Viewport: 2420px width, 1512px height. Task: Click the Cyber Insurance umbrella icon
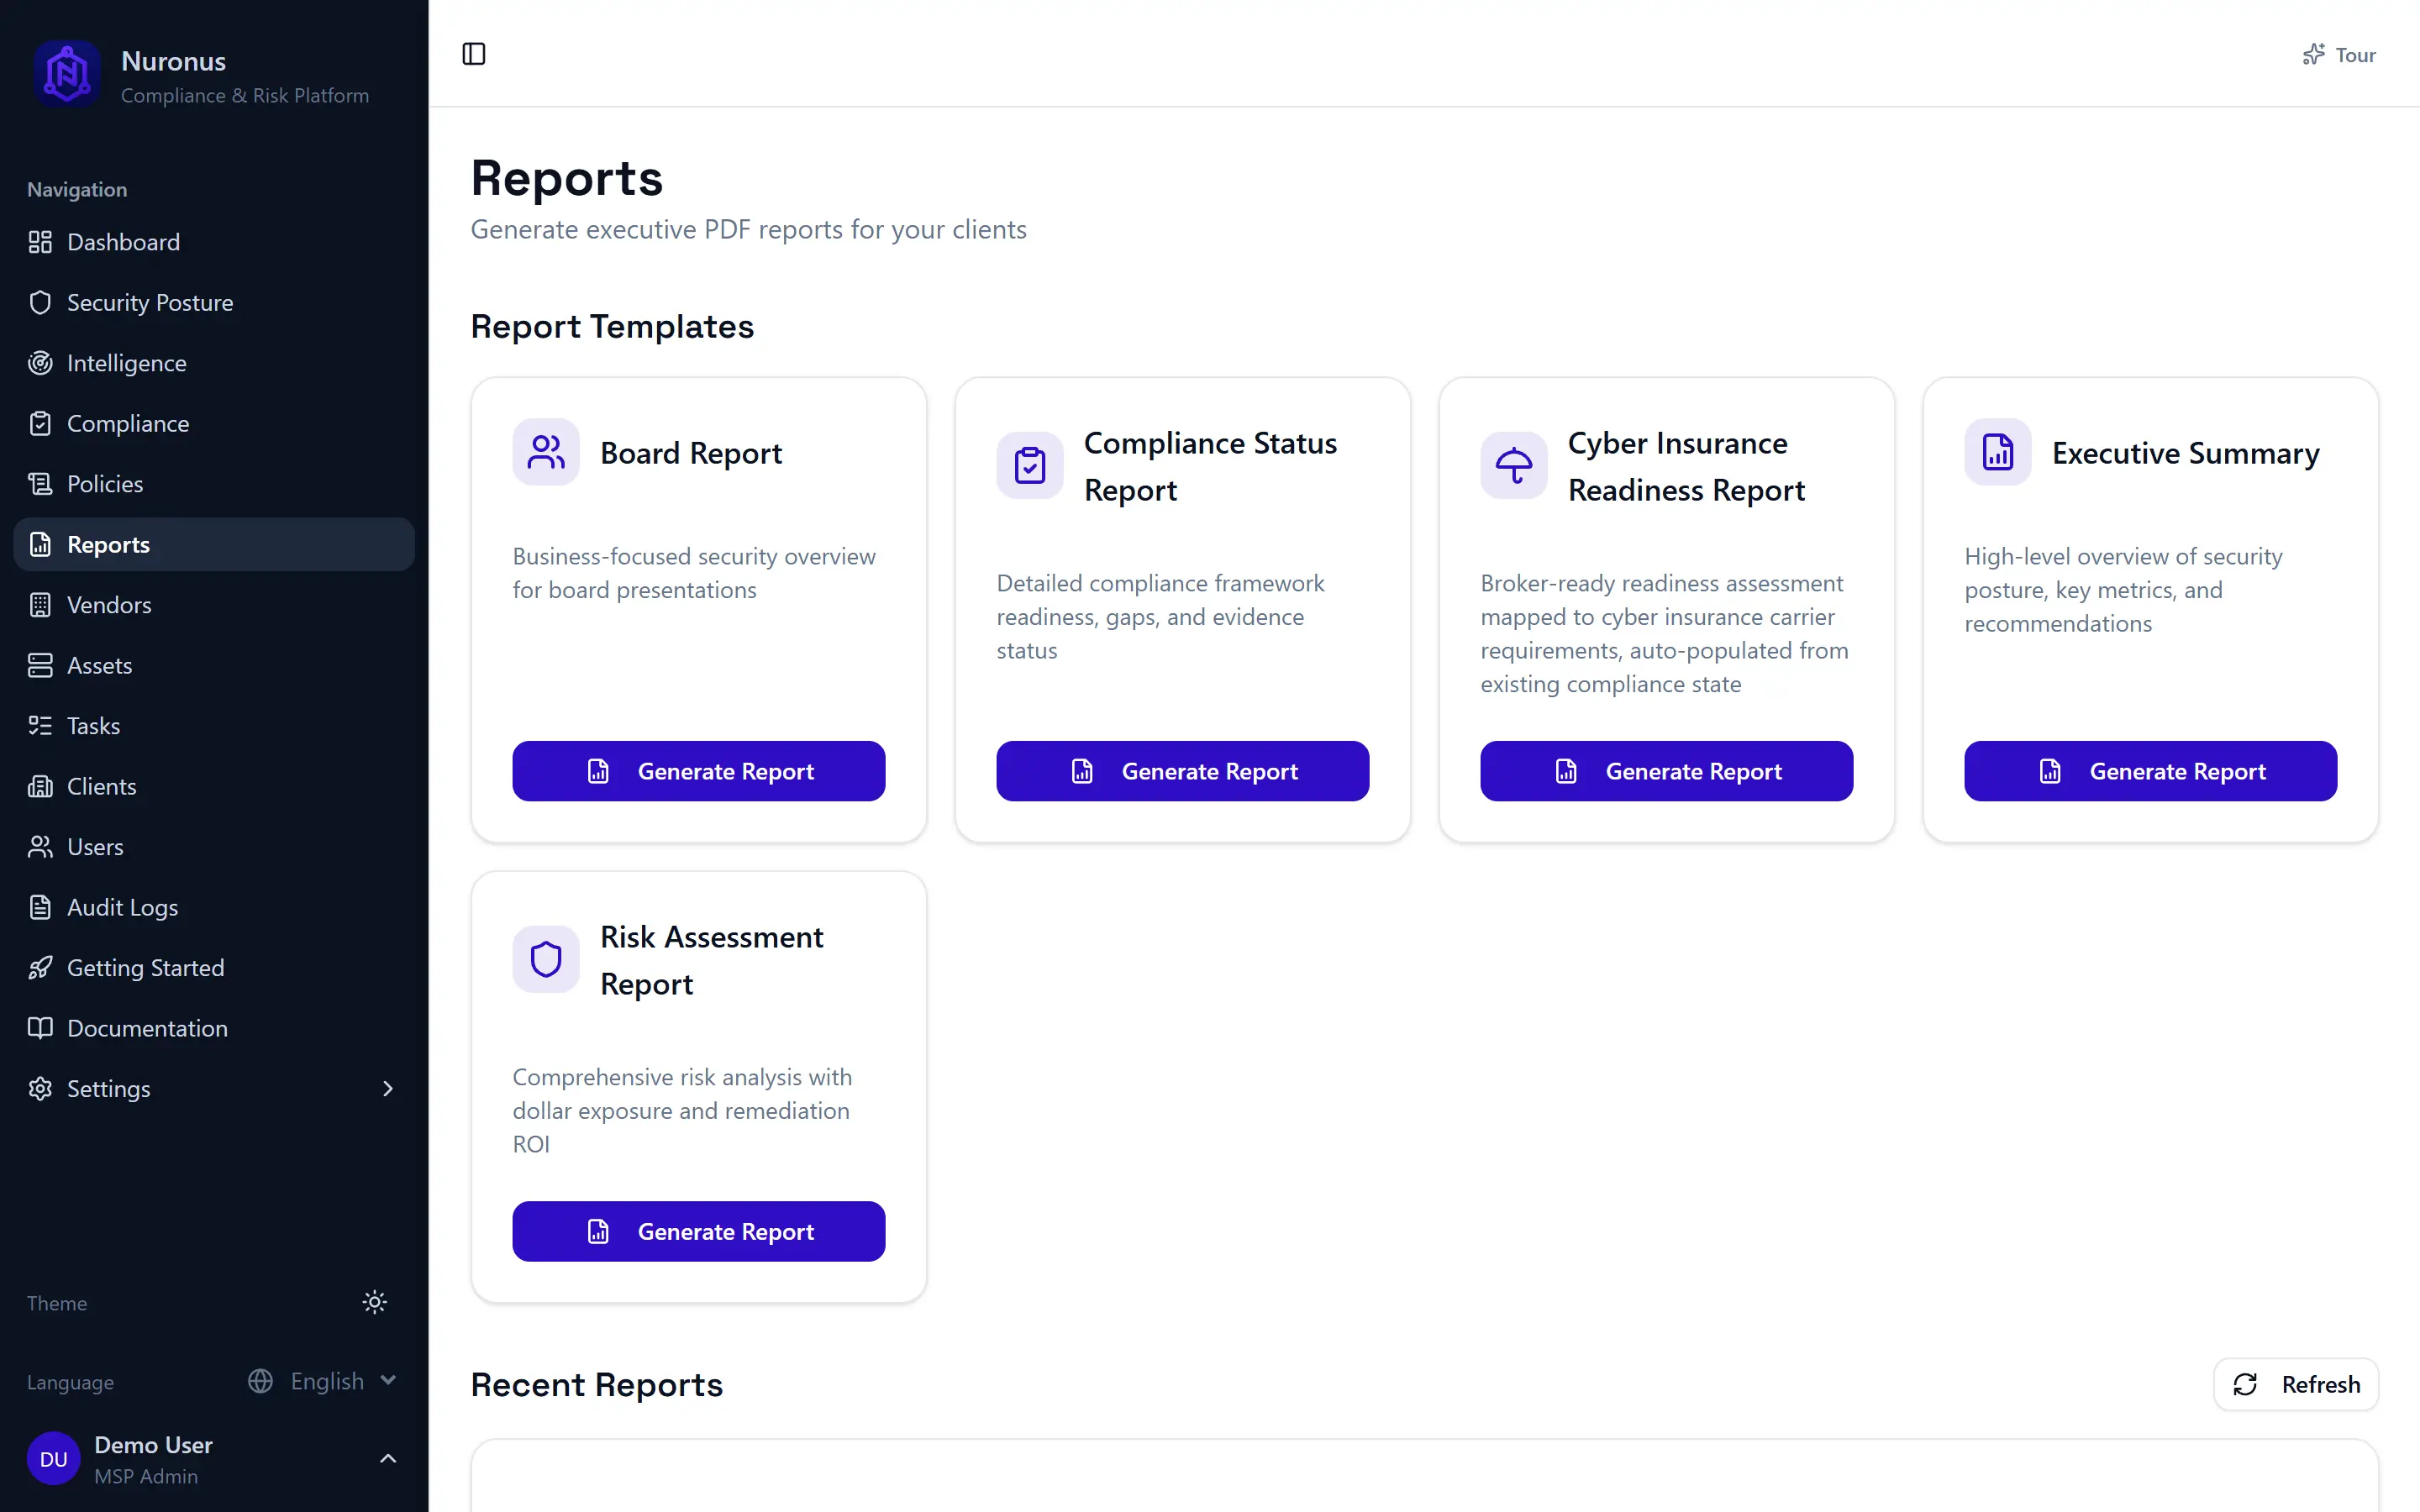click(1514, 466)
